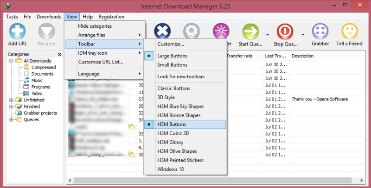Open the gear Options toolbar icon
The height and width of the screenshot is (188, 371).
pyautogui.click(x=192, y=31)
